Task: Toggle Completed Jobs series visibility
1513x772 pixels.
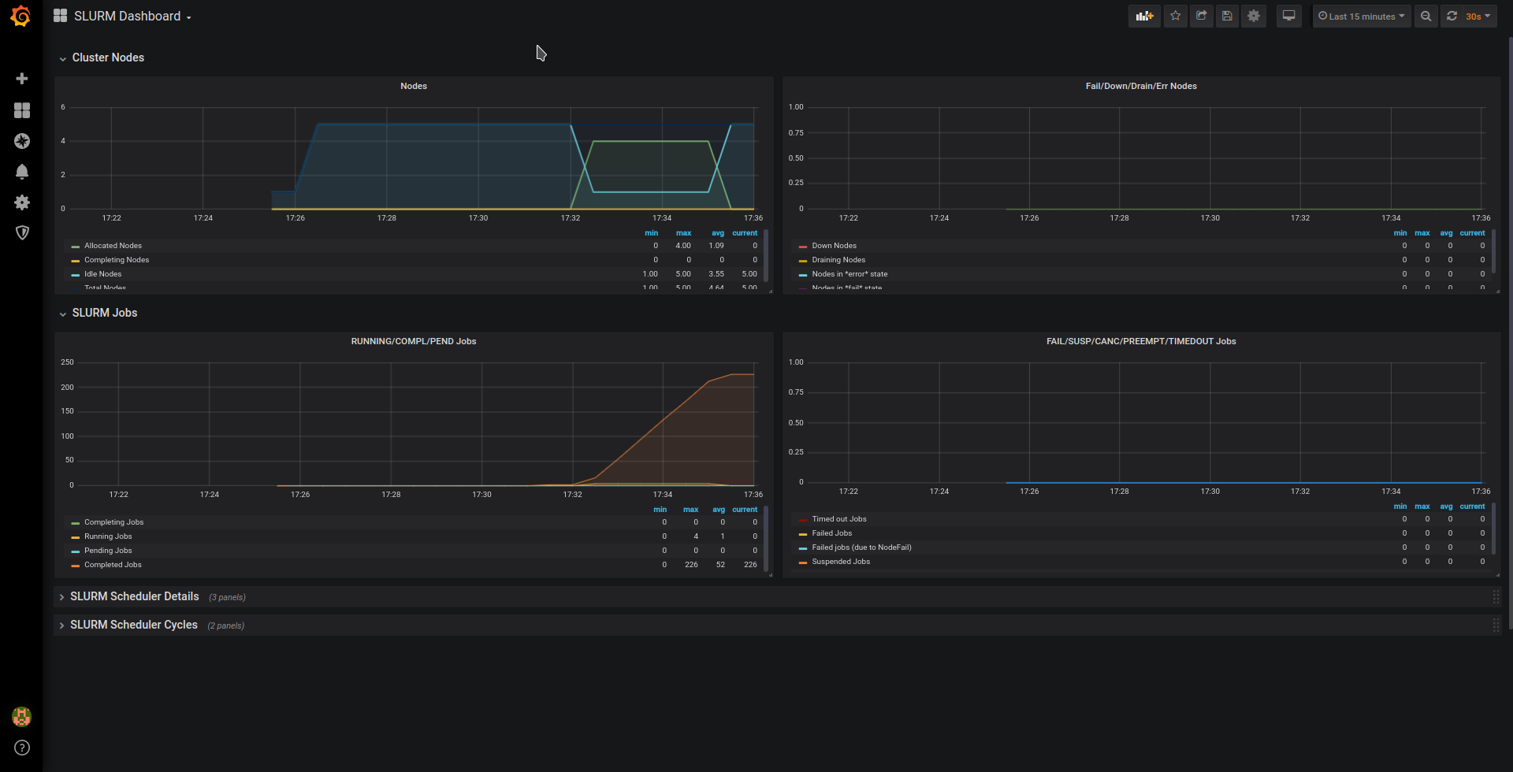Action: click(113, 565)
